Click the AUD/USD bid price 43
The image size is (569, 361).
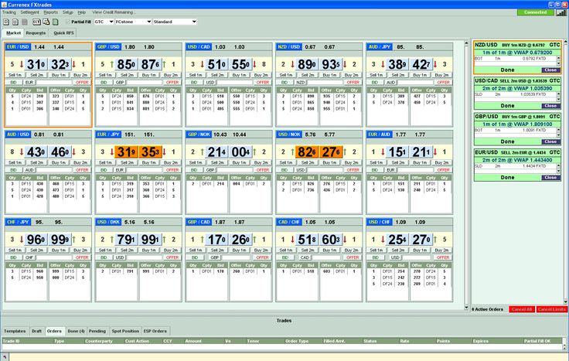point(36,152)
